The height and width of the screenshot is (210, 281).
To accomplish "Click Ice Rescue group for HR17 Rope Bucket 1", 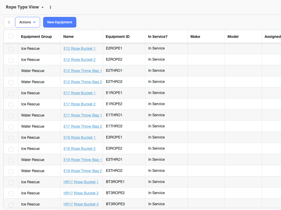I will click(30, 182).
